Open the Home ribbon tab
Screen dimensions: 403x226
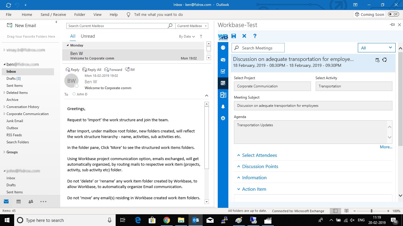point(27,14)
